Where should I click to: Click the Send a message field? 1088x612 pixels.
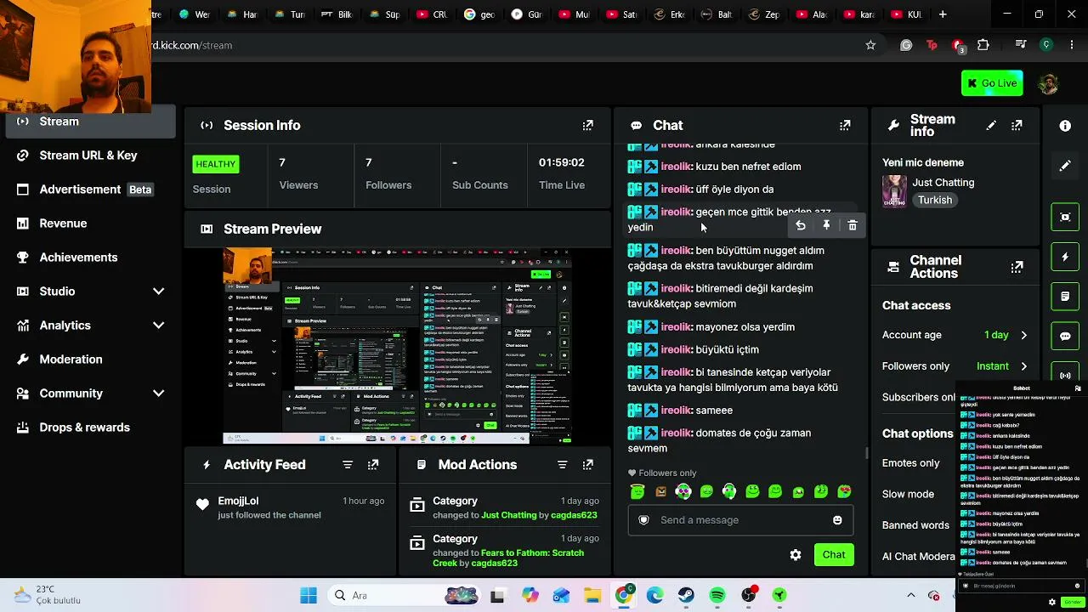pos(740,520)
